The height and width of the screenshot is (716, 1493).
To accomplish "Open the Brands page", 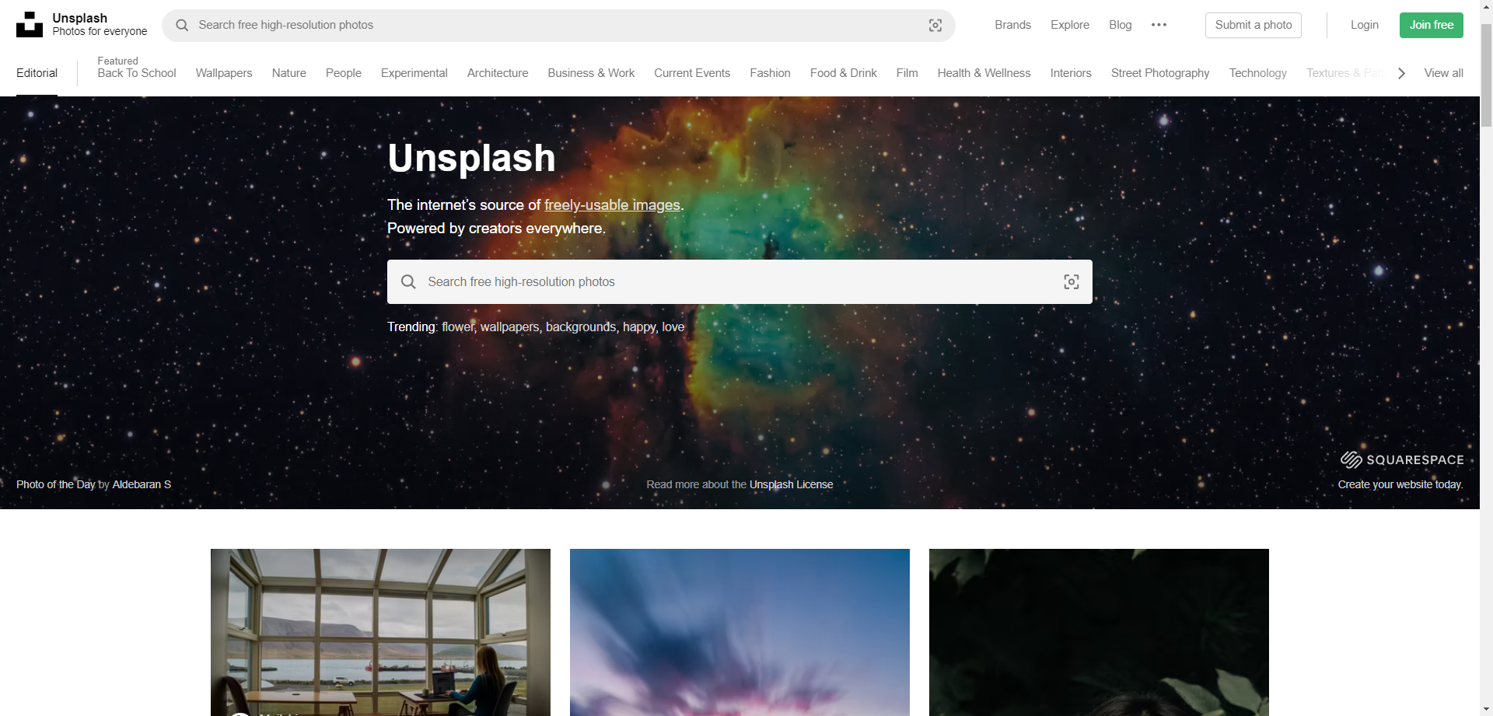I will (1012, 25).
